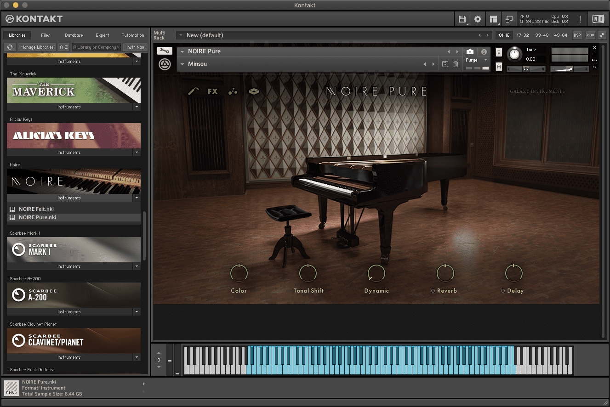This screenshot has height=407, width=610.
Task: Switch to the Automation tab
Action: coord(132,35)
